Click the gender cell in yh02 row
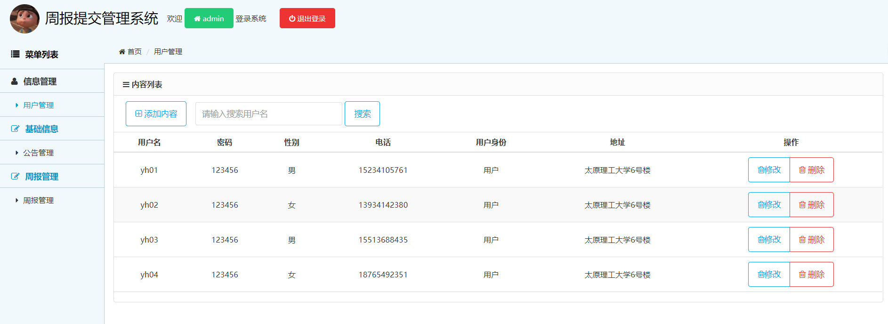Image resolution: width=888 pixels, height=324 pixels. 292,205
